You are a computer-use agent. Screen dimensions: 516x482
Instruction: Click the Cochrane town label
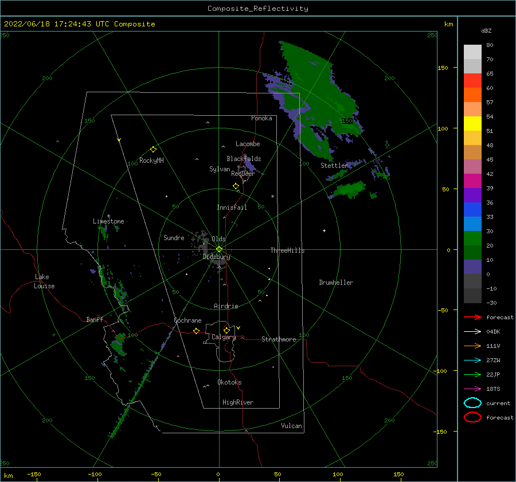tap(187, 320)
